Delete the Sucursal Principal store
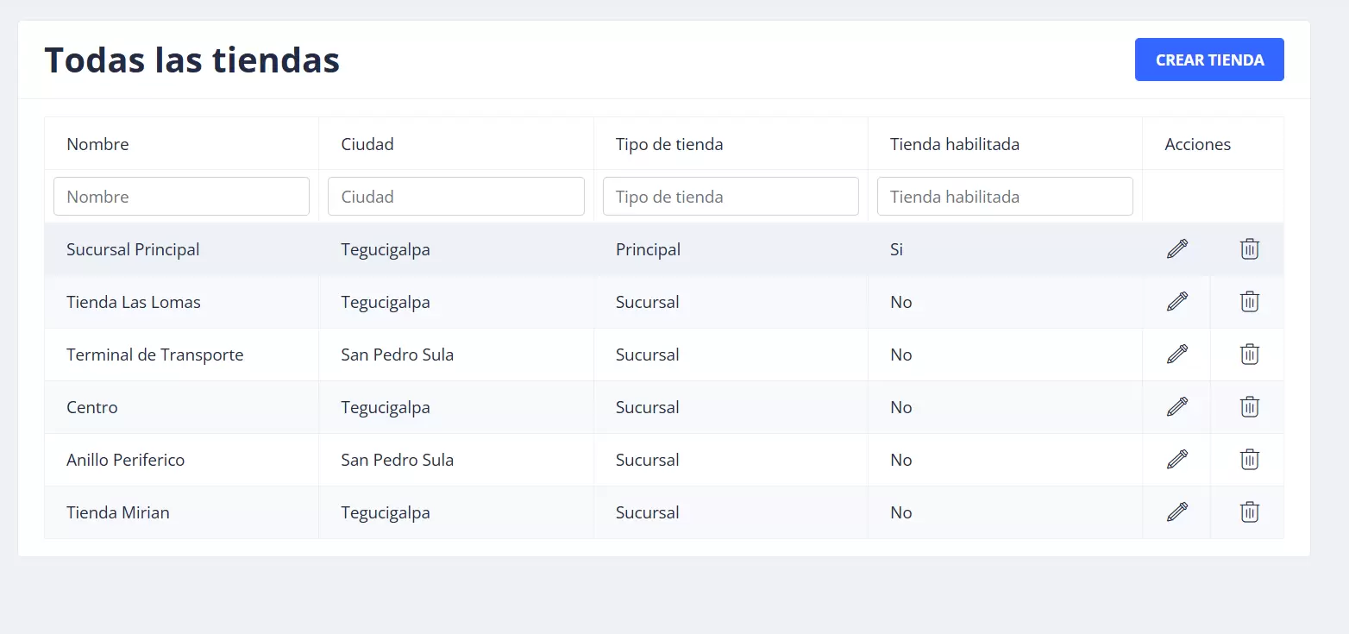The width and height of the screenshot is (1349, 634). (1249, 249)
